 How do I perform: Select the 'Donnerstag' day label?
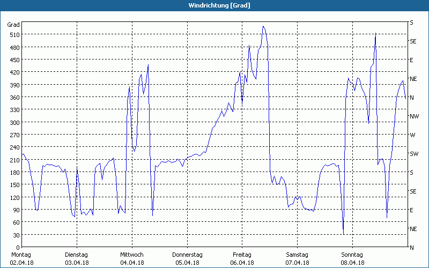pyautogui.click(x=187, y=255)
